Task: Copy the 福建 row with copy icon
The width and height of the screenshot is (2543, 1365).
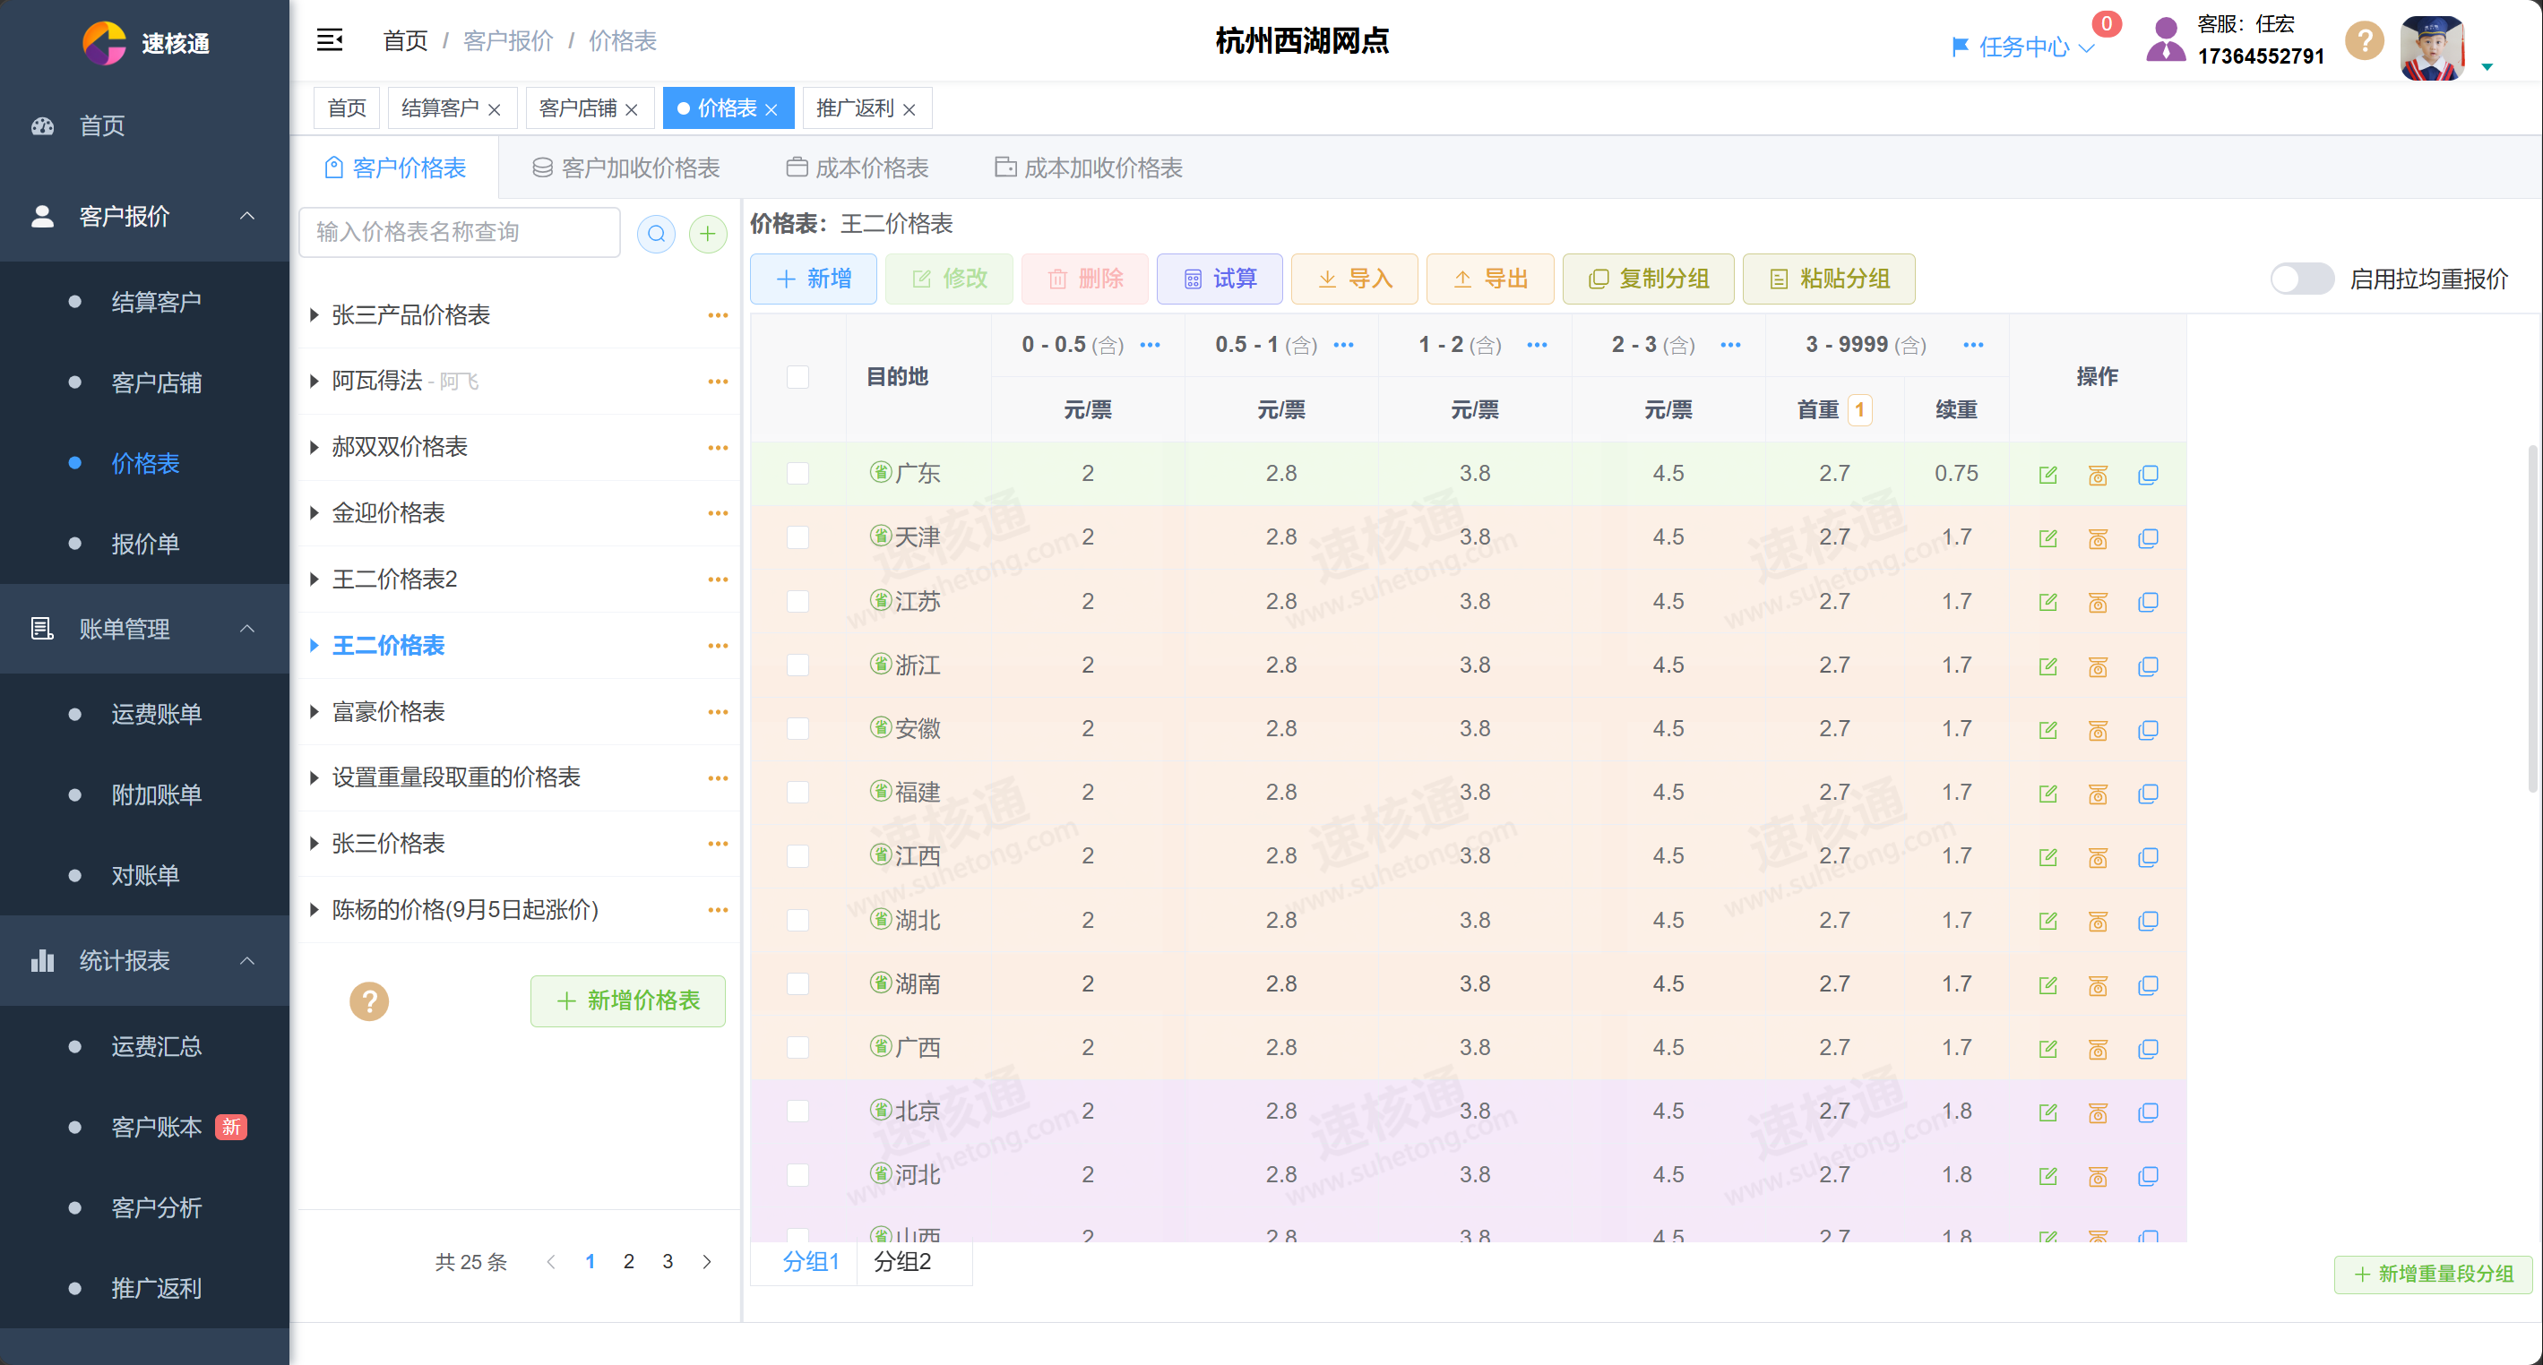Action: click(2148, 794)
